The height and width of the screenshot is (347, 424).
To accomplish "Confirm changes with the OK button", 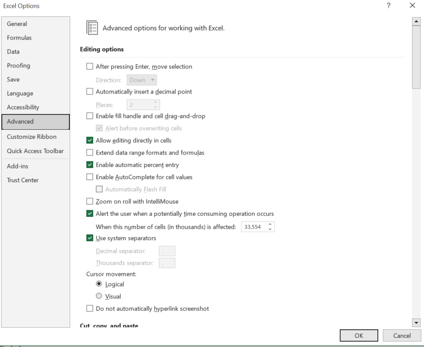I will click(x=358, y=335).
